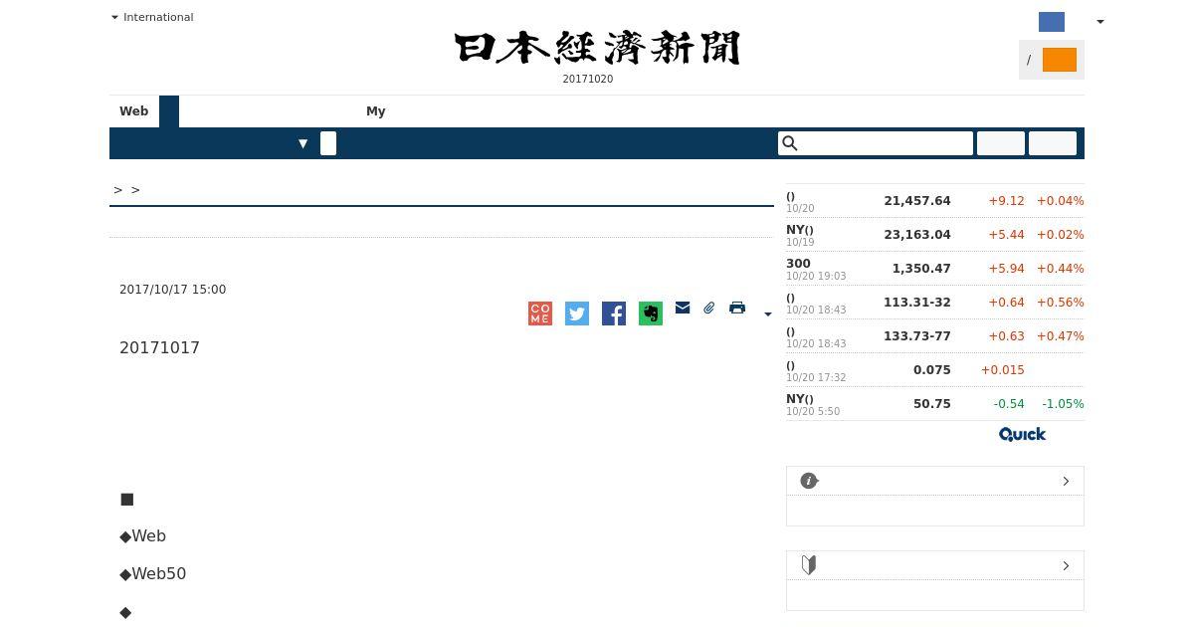Click the small white box beside nav triangle
This screenshot has height=627, width=1194.
click(x=328, y=143)
